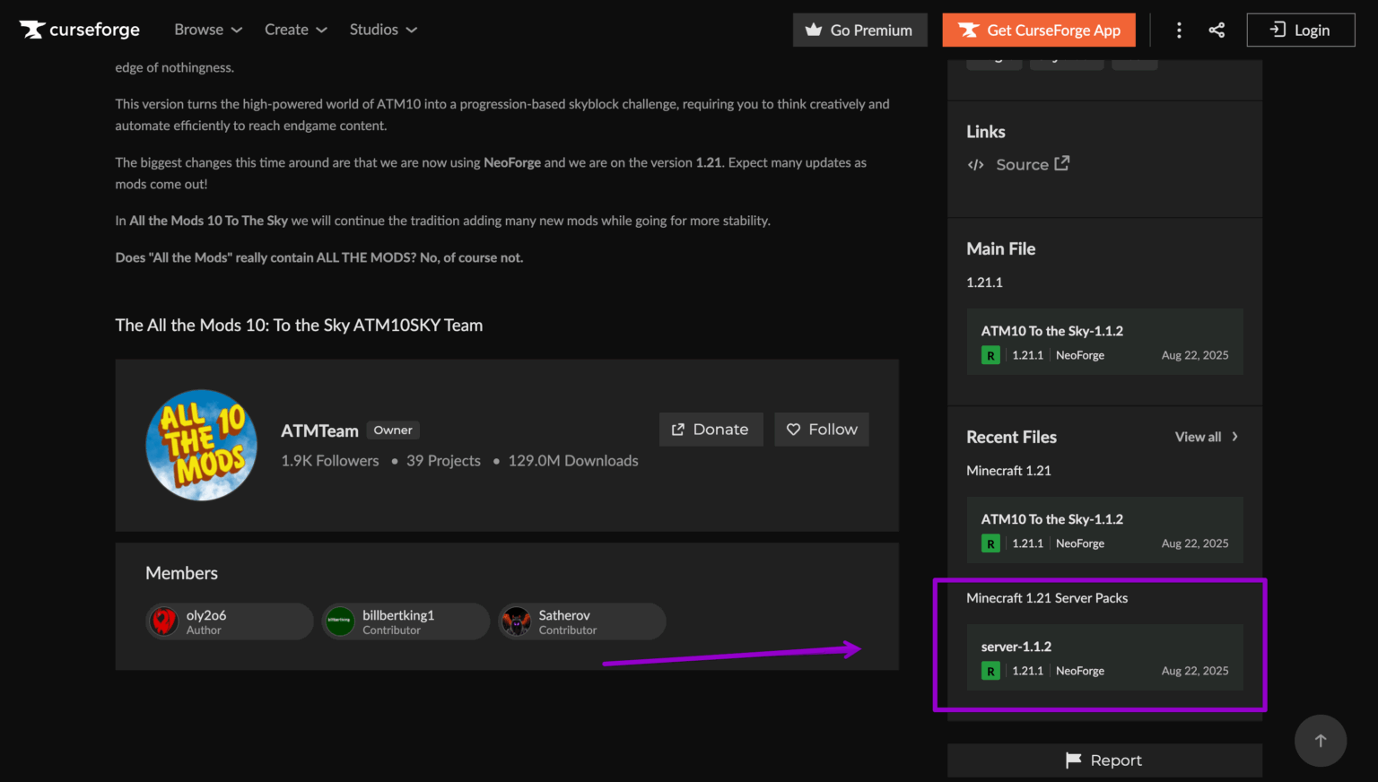Open oly2o6 member avatar

[163, 621]
